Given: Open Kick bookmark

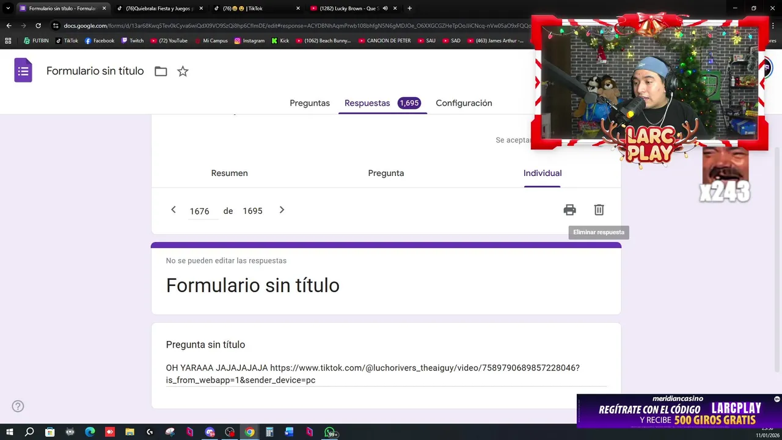Looking at the screenshot, I should 280,41.
